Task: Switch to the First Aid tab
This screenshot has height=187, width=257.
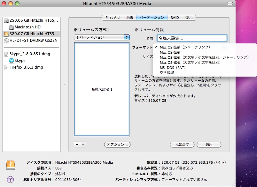Action: coord(113,18)
